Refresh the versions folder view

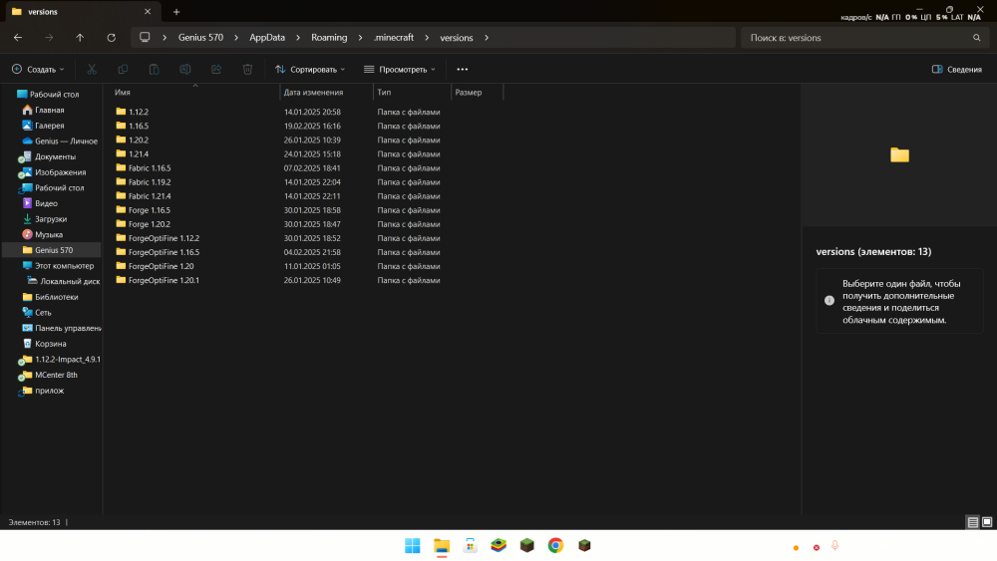pos(112,38)
